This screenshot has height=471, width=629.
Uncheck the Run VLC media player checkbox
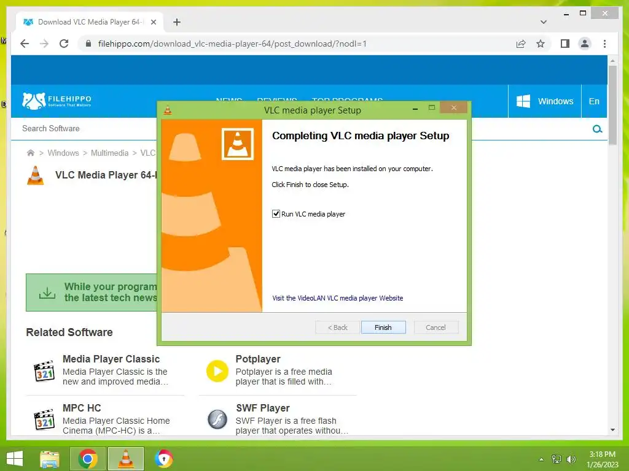[x=276, y=214]
